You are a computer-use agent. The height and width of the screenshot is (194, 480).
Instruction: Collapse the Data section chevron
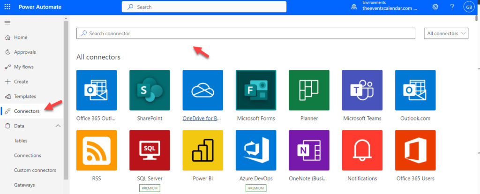[58, 126]
